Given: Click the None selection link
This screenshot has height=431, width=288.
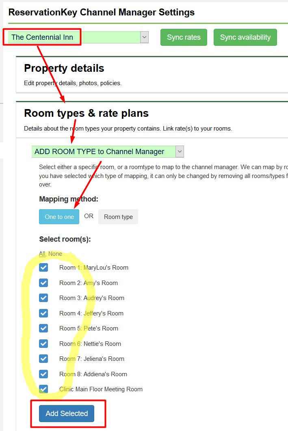Looking at the screenshot, I should click(55, 254).
